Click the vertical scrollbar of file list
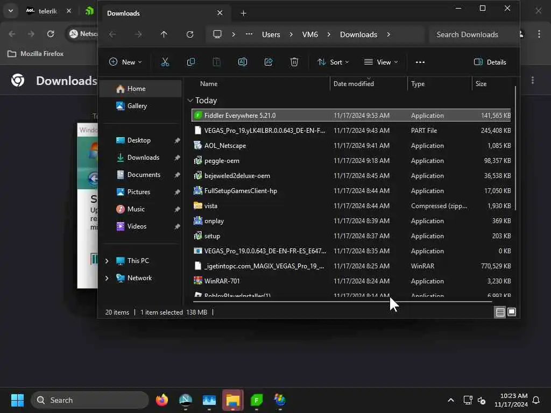Image resolution: width=551 pixels, height=413 pixels. pos(515,147)
